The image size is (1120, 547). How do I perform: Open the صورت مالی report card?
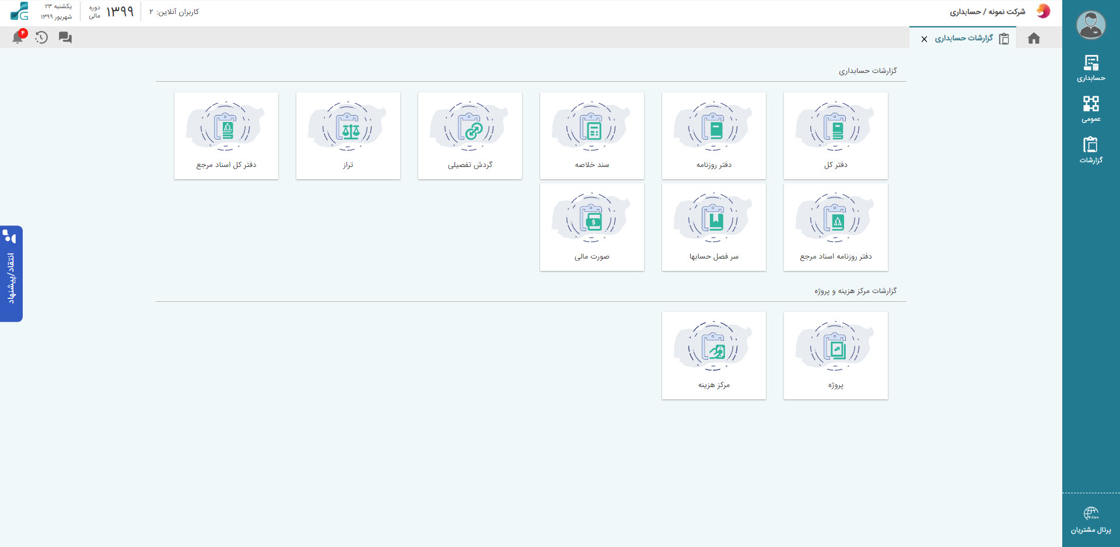[591, 227]
